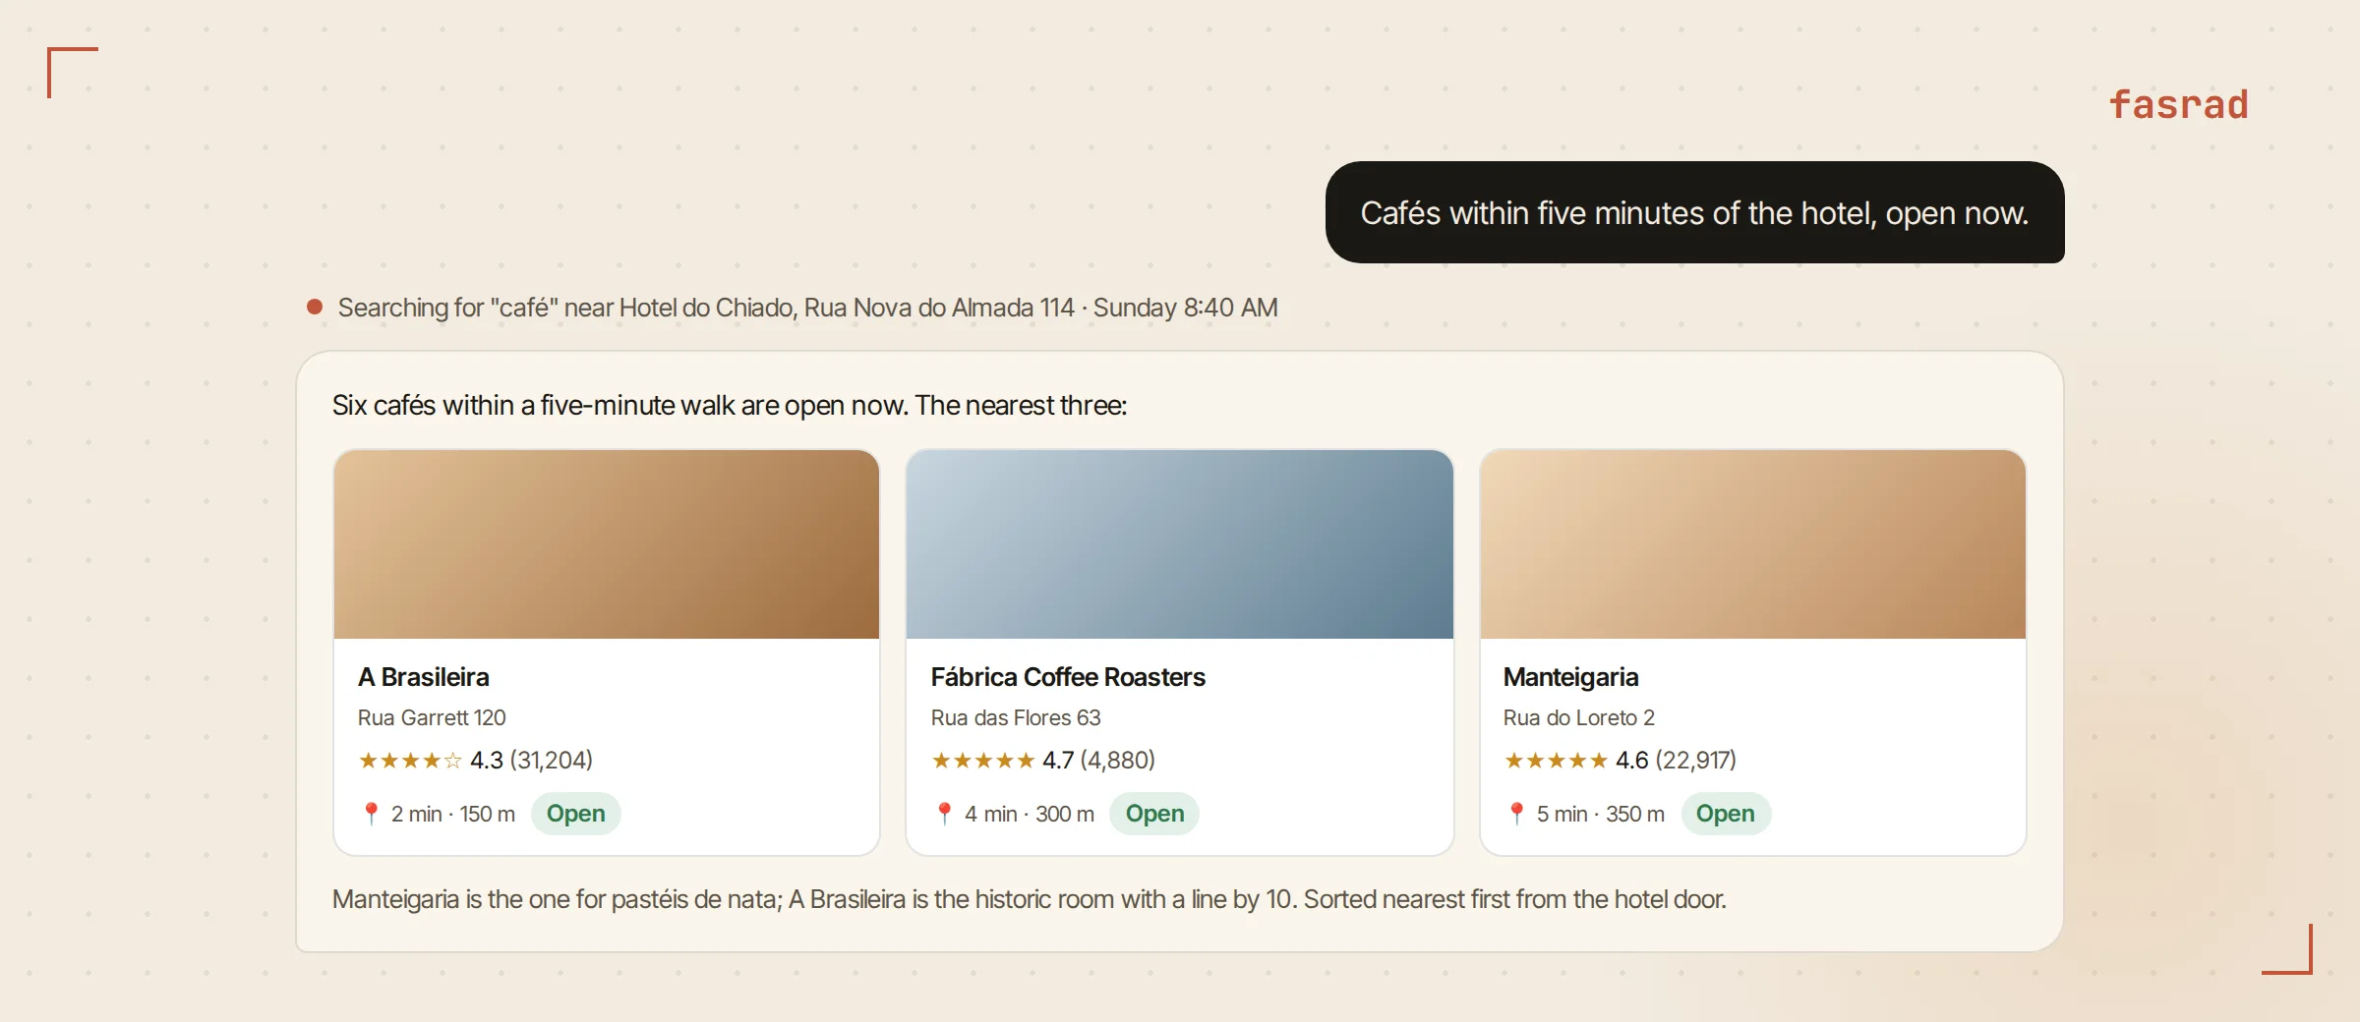Click the summary note about pastéis de nata
Screen dimensions: 2360x1022
point(1030,899)
